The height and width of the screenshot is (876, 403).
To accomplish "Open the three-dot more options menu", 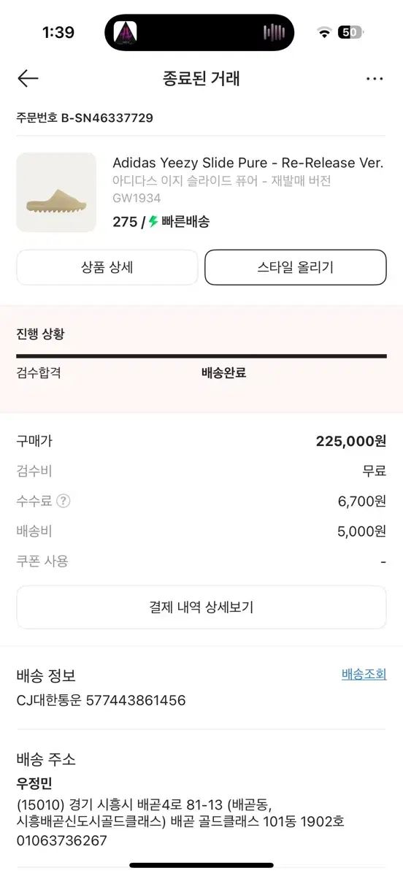I will point(375,79).
